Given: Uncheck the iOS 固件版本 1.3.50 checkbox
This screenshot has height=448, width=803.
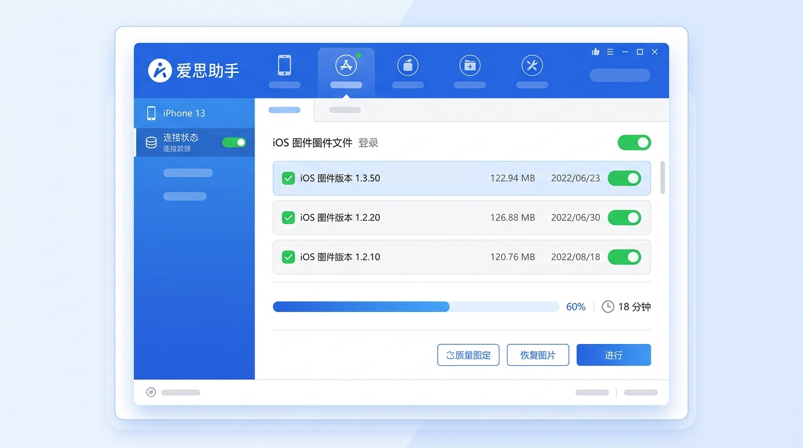Looking at the screenshot, I should [x=288, y=178].
